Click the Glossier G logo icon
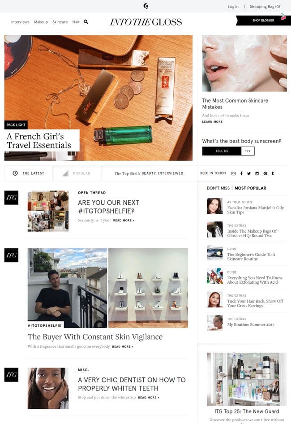This screenshot has width=291, height=424. point(145,6)
